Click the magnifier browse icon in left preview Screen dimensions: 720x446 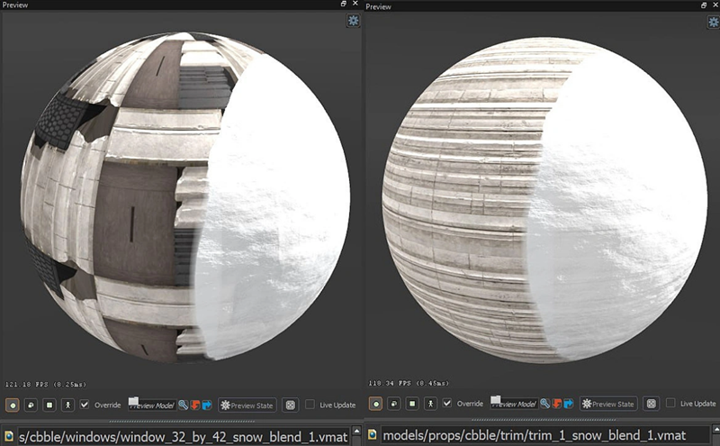[183, 405]
